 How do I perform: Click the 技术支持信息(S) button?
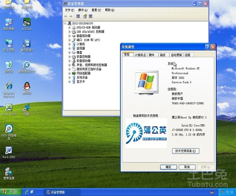tap(186, 151)
